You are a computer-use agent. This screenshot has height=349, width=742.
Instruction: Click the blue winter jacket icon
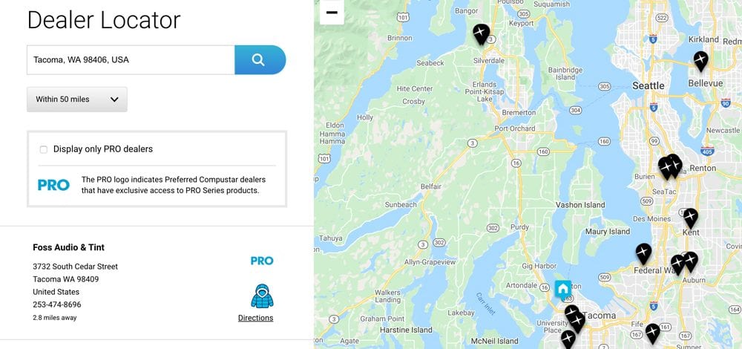point(262,296)
